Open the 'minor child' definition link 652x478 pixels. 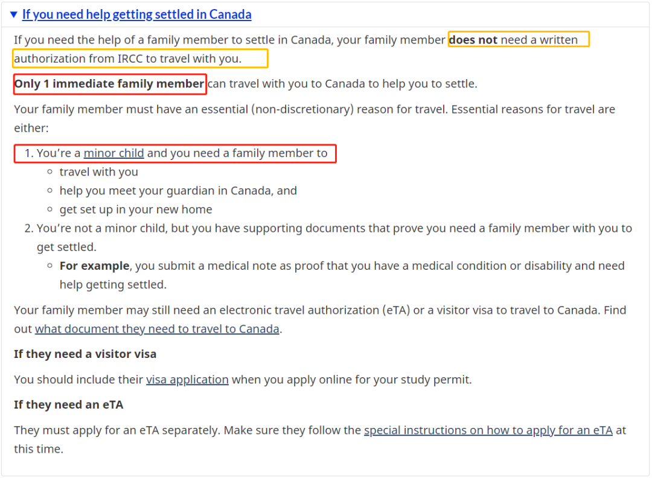113,153
